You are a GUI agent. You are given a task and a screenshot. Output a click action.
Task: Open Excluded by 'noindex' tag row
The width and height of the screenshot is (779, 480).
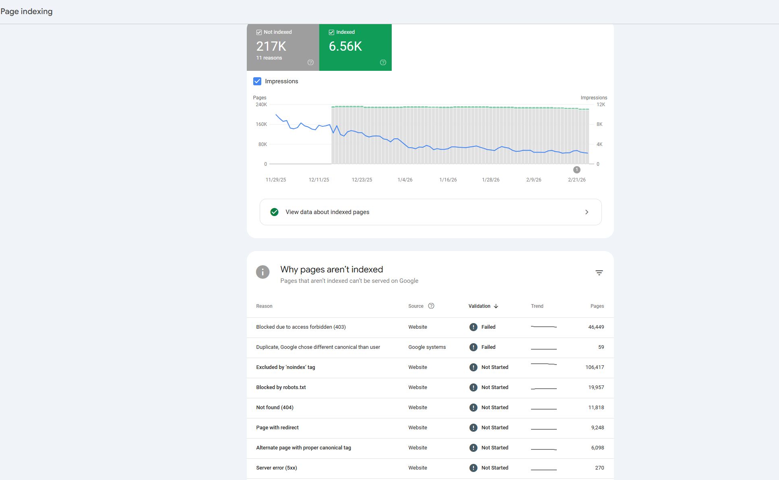click(x=286, y=367)
